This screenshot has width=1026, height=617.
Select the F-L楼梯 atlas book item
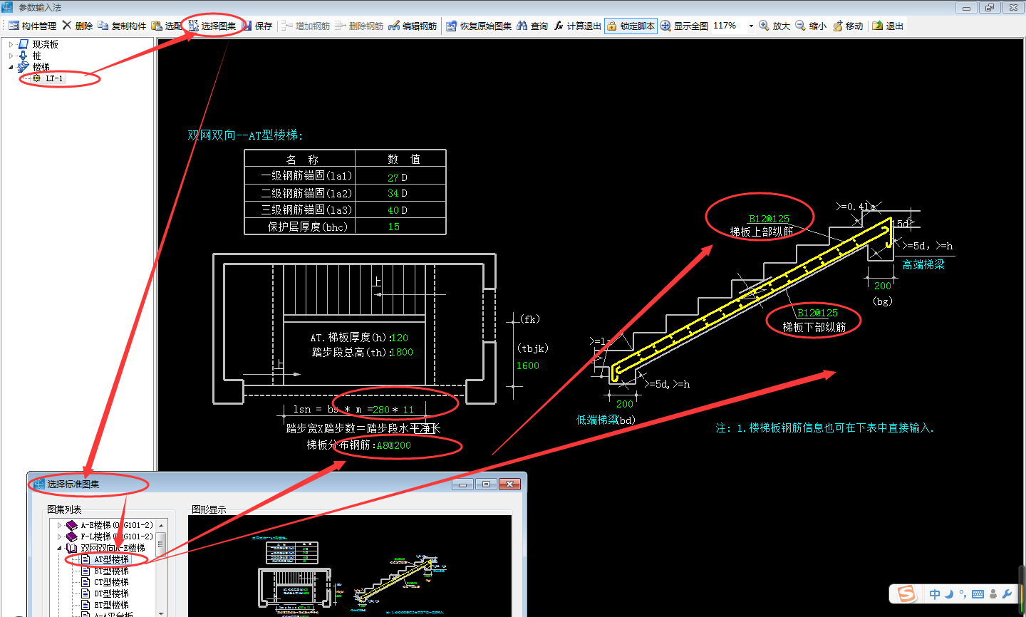116,536
